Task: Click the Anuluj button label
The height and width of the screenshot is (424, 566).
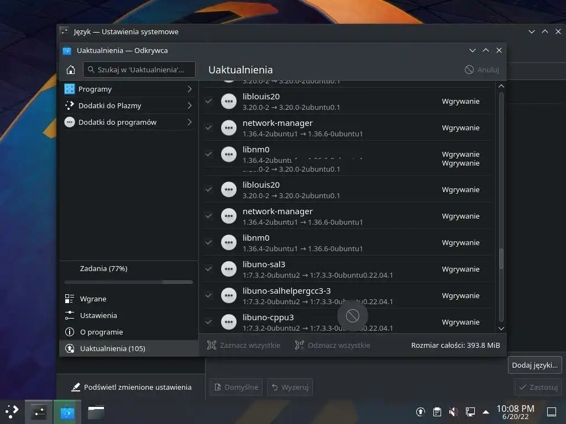Action: [488, 70]
